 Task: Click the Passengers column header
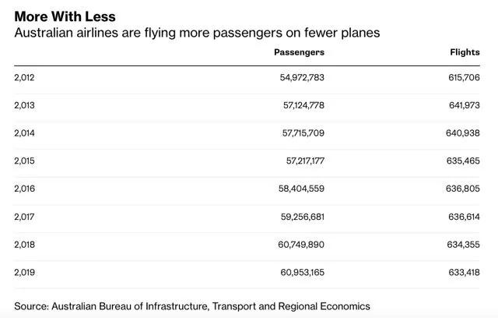click(300, 52)
